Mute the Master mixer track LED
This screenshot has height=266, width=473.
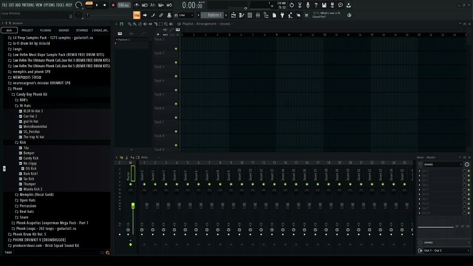pyautogui.click(x=130, y=184)
